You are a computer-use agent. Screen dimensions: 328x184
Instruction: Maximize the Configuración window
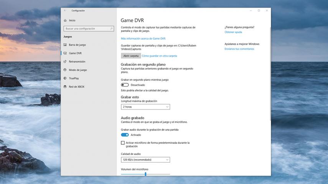point(259,11)
